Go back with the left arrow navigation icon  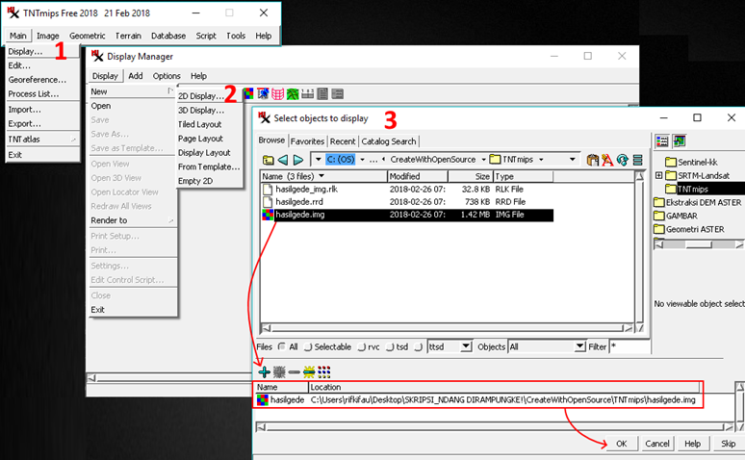(x=283, y=160)
